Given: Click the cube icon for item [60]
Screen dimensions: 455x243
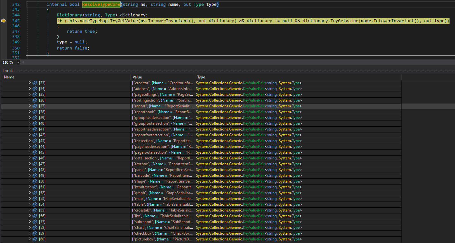Looking at the screenshot, I should [35, 239].
